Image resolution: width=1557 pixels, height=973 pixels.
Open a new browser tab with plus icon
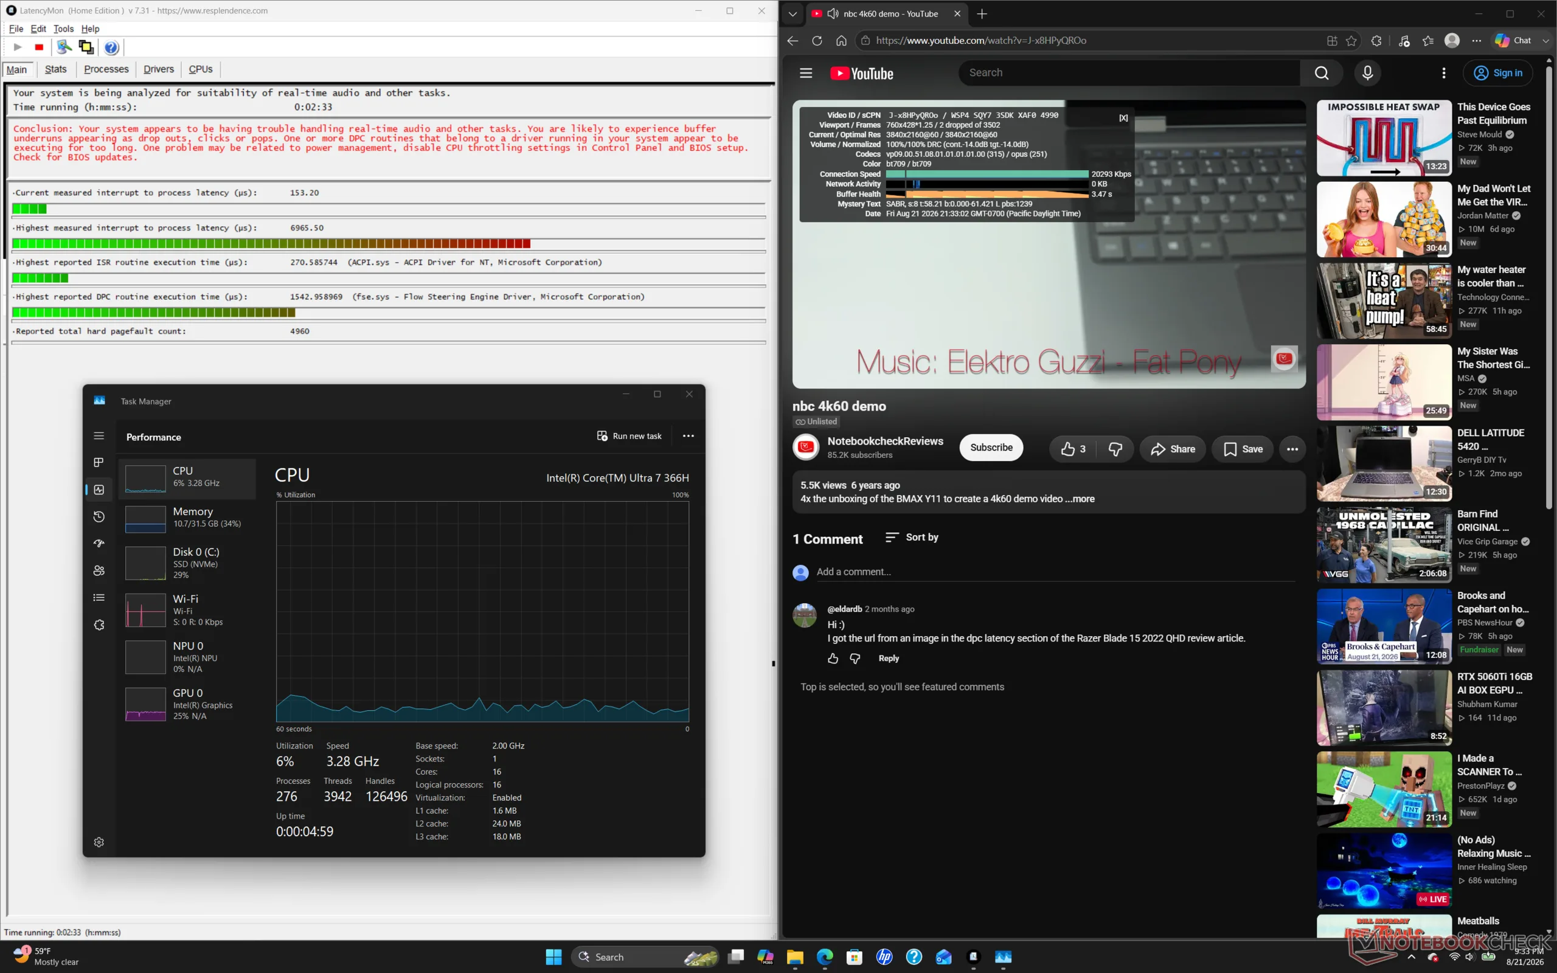[x=982, y=13]
